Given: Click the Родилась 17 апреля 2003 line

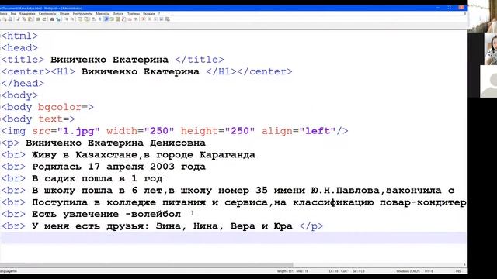Looking at the screenshot, I should (x=103, y=167).
